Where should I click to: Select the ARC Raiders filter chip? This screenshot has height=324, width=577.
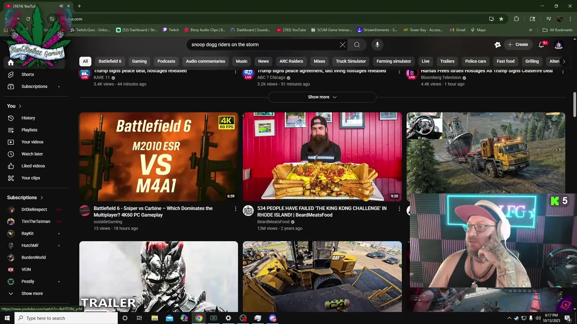pos(291,61)
